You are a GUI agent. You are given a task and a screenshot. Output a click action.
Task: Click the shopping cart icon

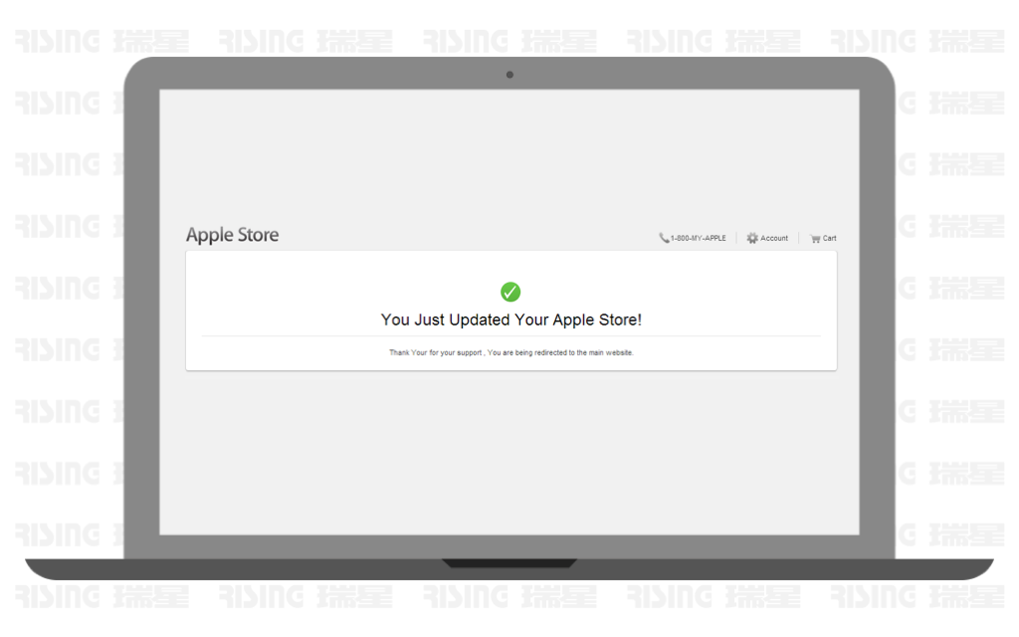815,239
